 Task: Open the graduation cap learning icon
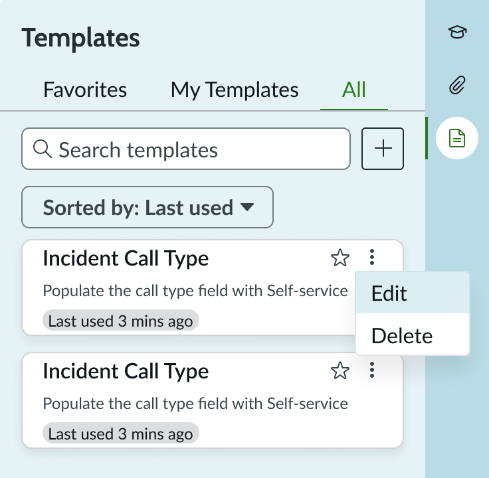coord(457,32)
